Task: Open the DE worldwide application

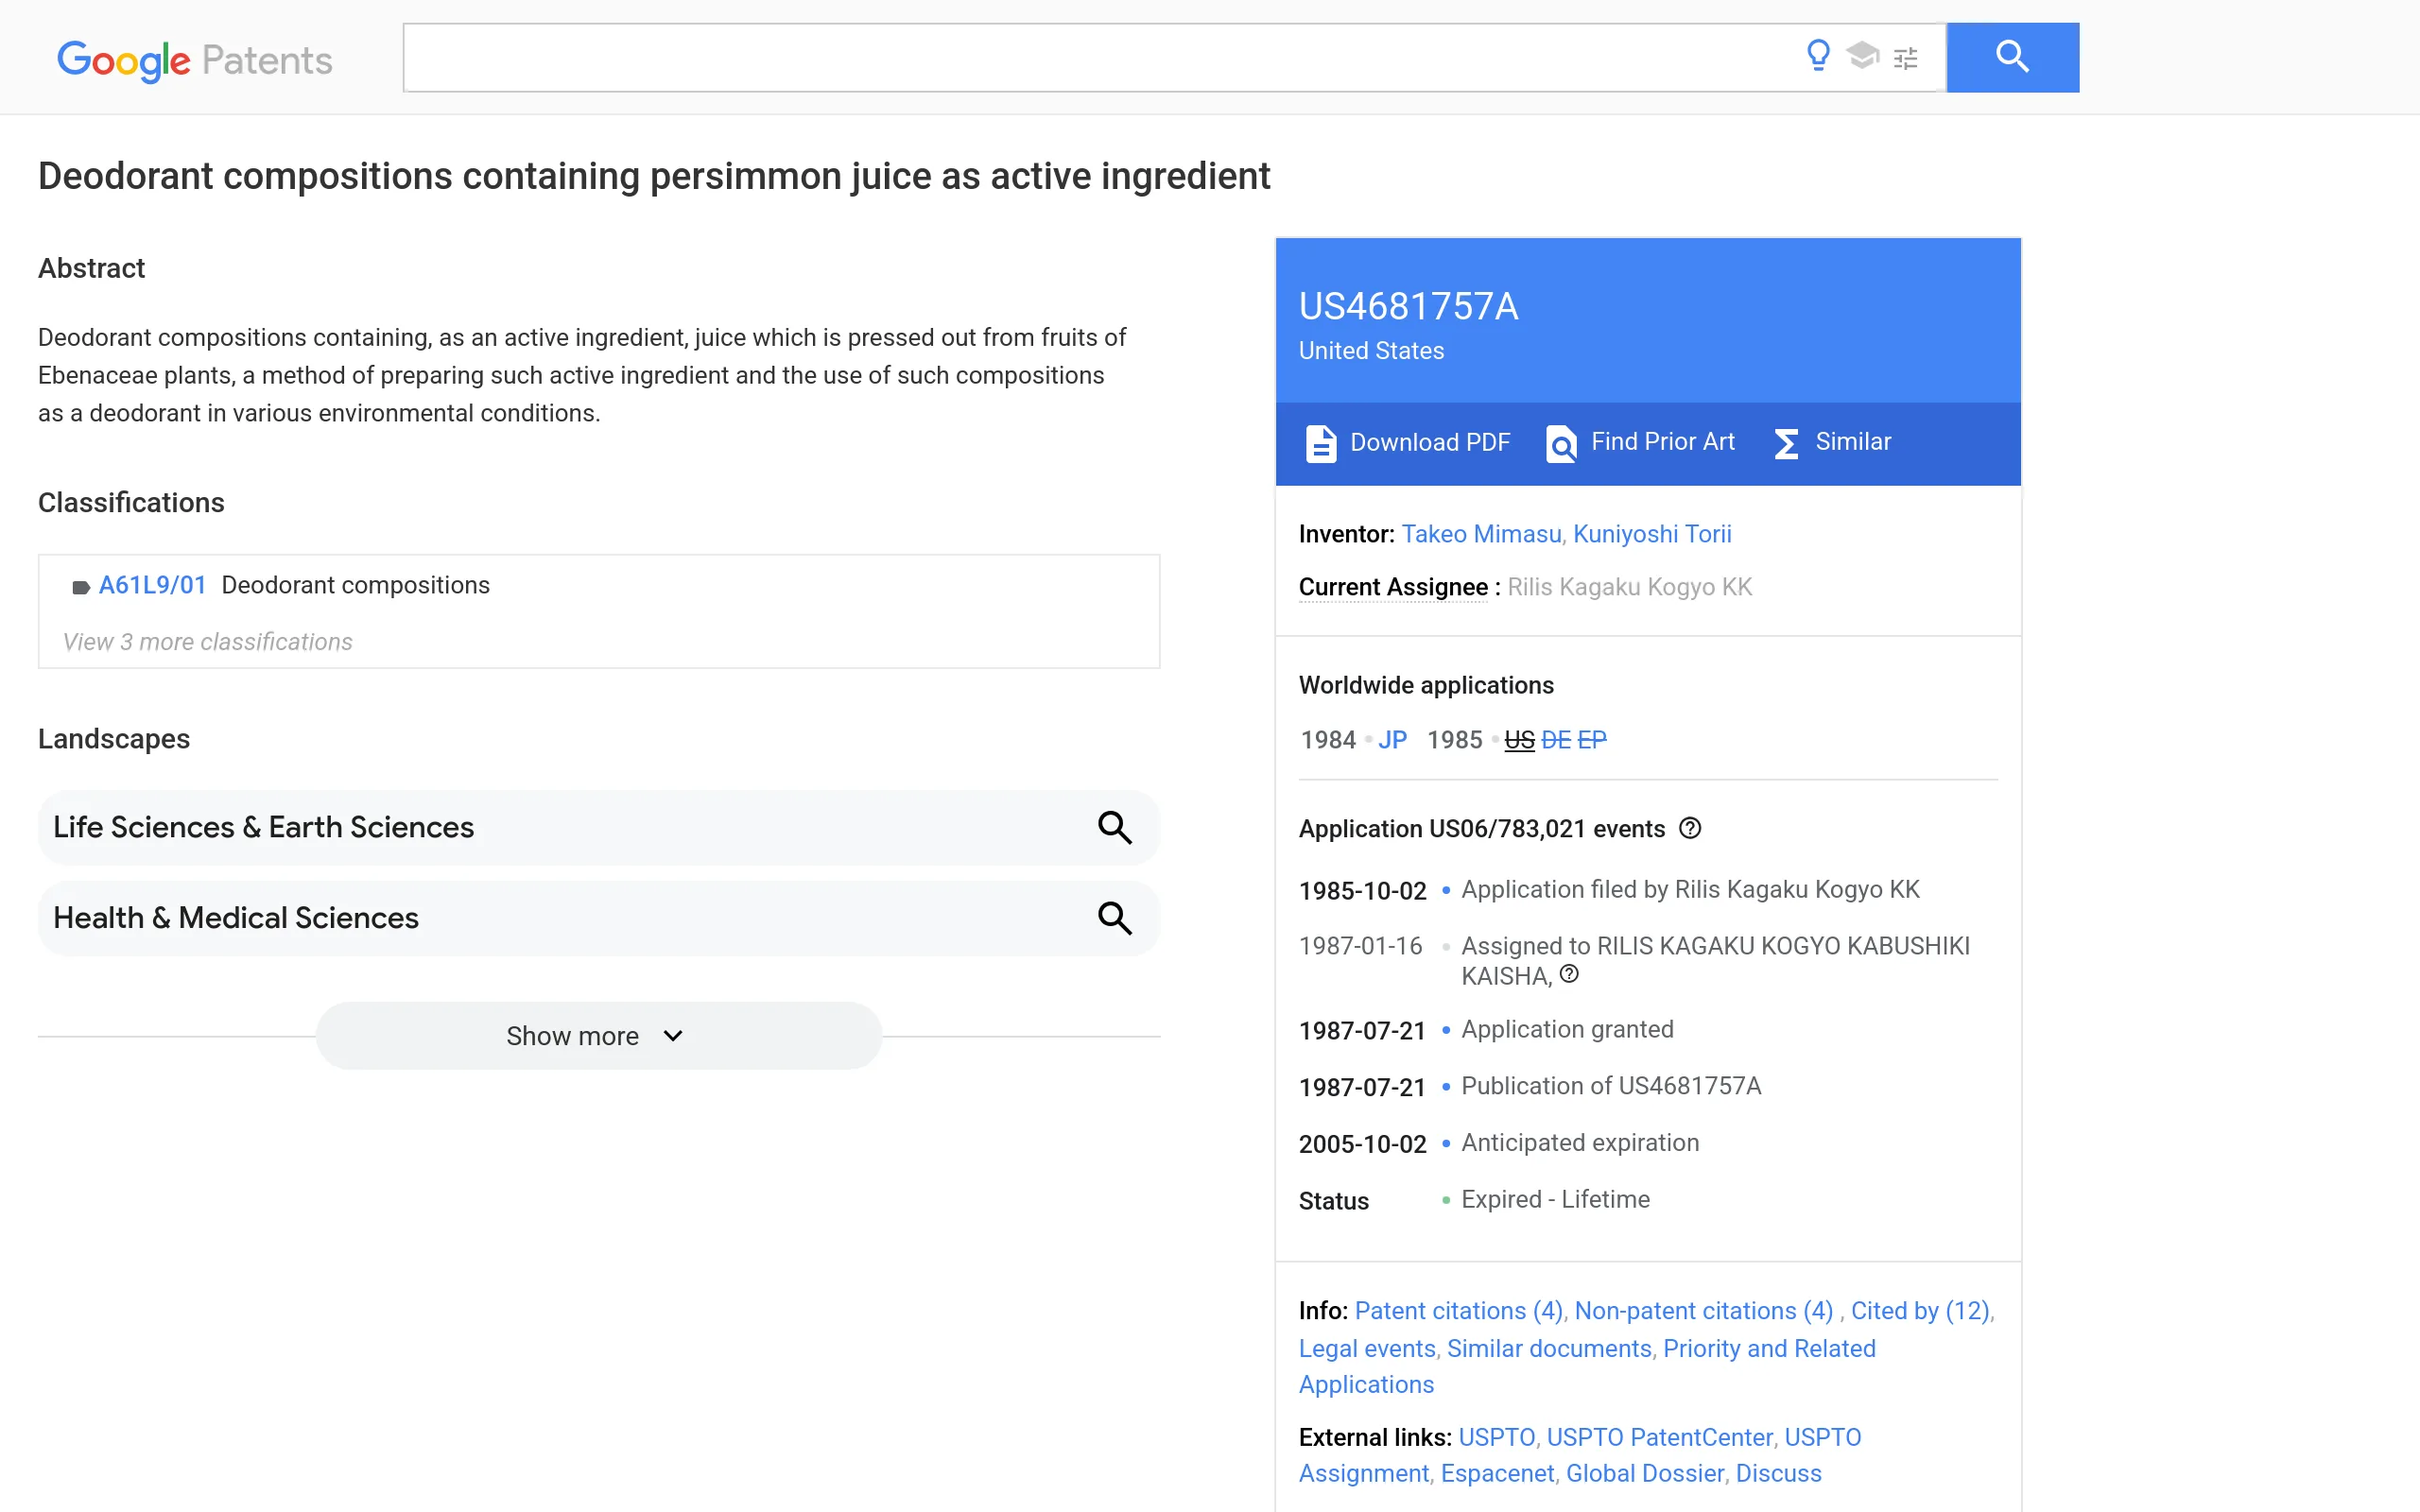Action: (1556, 740)
